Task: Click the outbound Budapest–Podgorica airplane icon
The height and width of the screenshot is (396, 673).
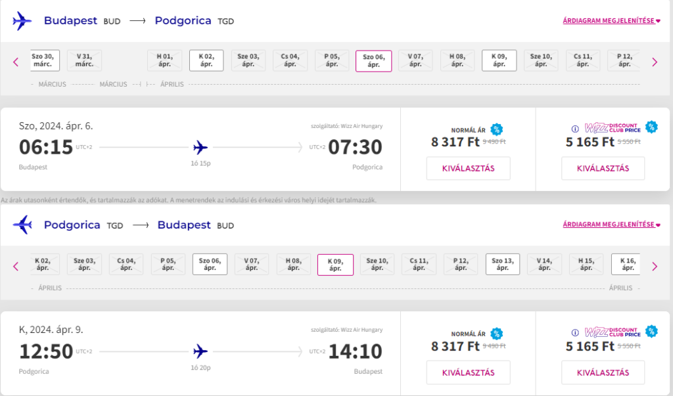Action: pos(22,20)
